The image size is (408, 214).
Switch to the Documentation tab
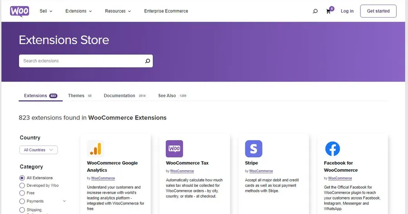pyautogui.click(x=125, y=95)
